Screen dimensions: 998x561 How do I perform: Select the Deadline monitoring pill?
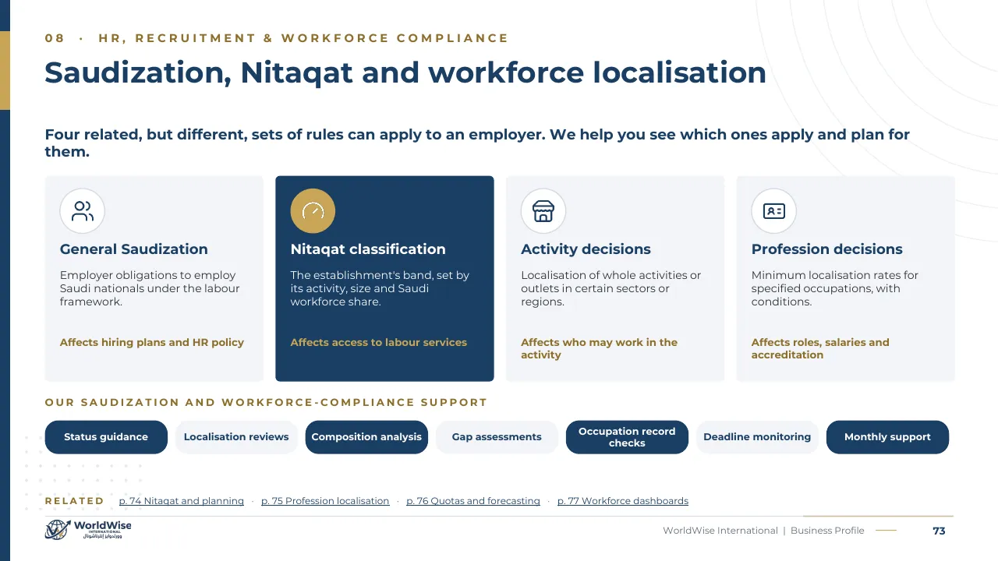[x=757, y=437]
